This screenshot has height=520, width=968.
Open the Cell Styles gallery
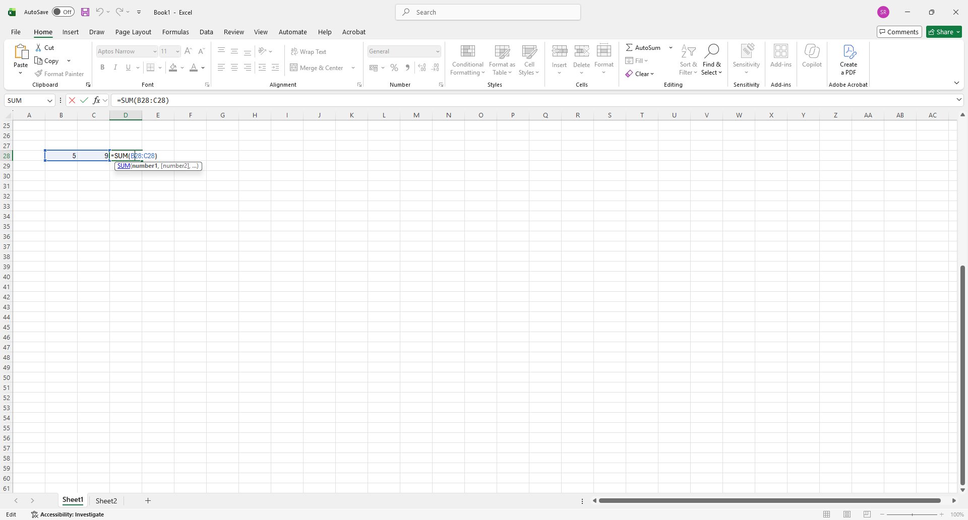pyautogui.click(x=529, y=60)
